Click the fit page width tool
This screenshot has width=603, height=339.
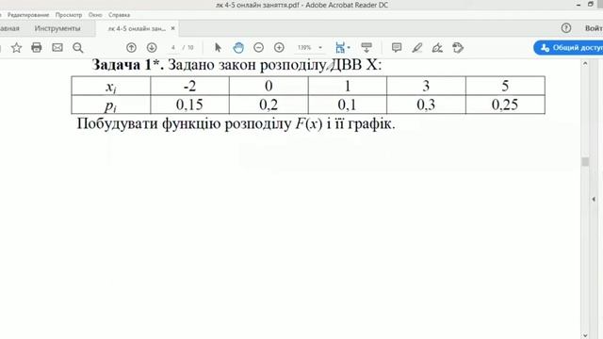coord(340,48)
